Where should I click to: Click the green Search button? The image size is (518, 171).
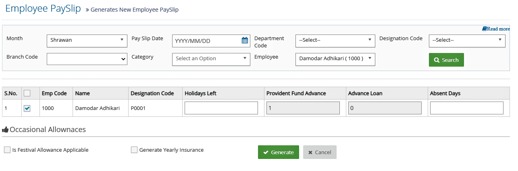point(446,60)
